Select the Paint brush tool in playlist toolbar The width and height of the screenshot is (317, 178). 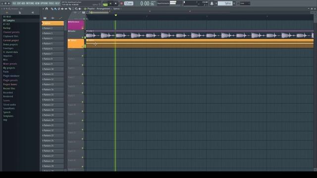click(55, 9)
